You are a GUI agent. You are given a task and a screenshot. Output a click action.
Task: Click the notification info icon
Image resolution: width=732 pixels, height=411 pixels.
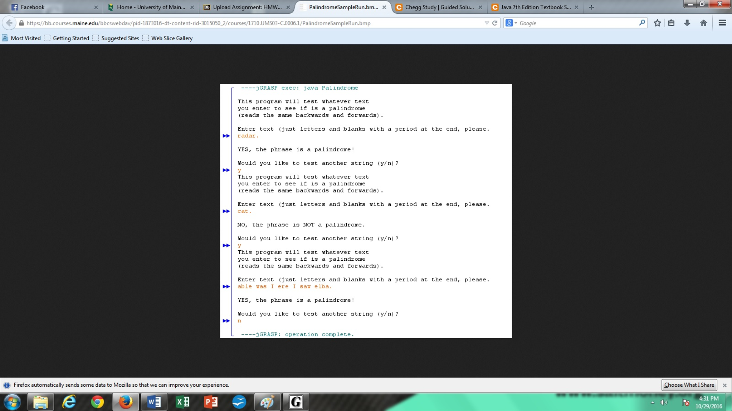click(x=6, y=385)
